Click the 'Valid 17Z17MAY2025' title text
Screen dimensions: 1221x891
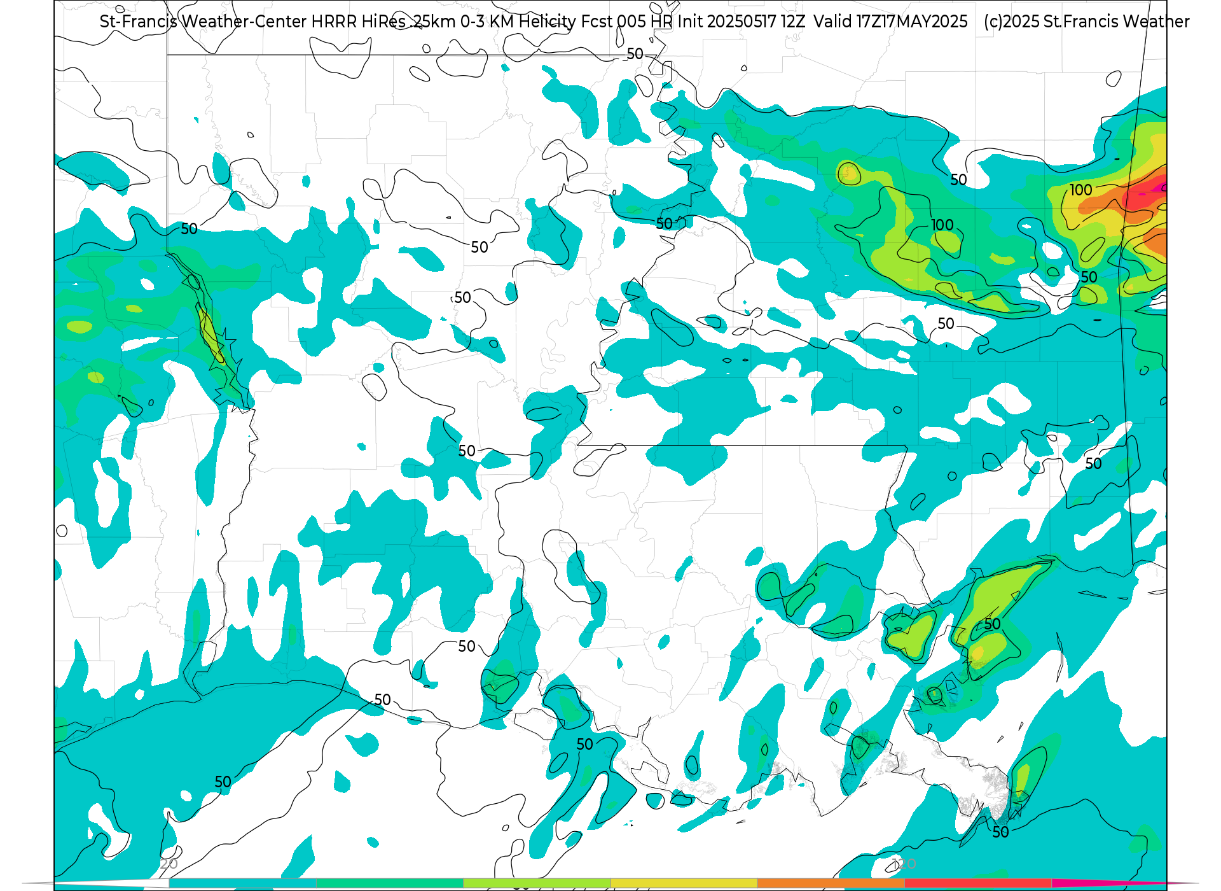[890, 22]
